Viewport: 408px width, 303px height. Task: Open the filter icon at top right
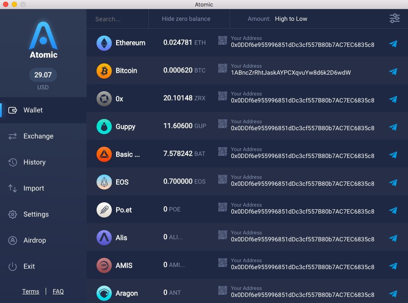click(395, 18)
